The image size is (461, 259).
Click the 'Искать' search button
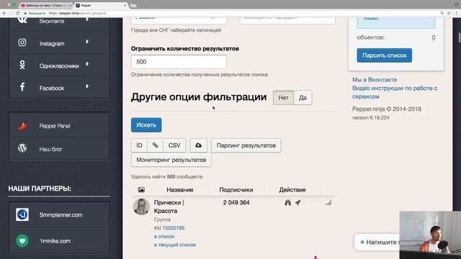tap(146, 125)
